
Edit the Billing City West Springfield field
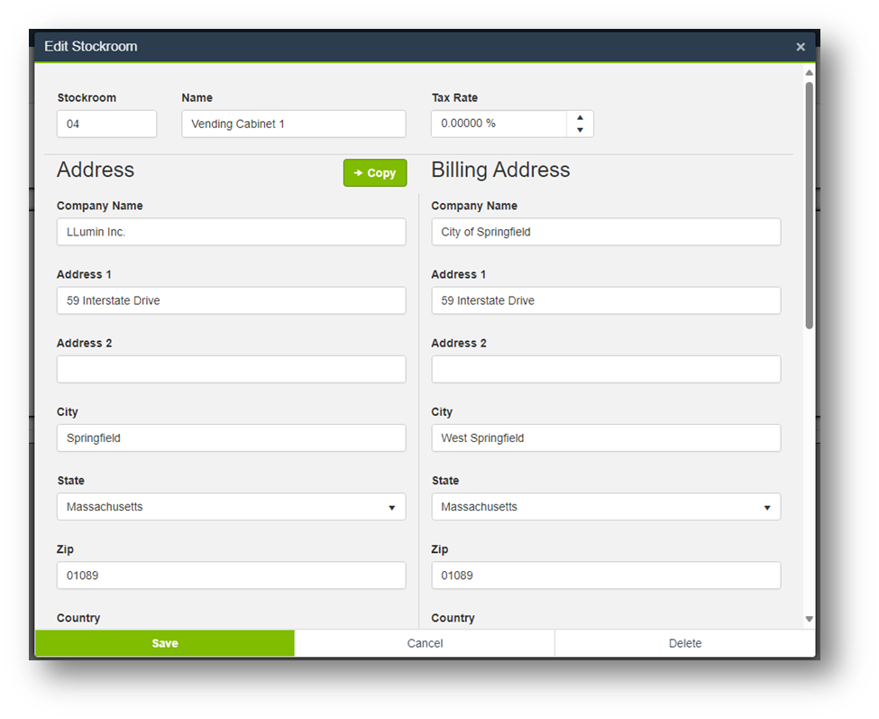point(606,438)
